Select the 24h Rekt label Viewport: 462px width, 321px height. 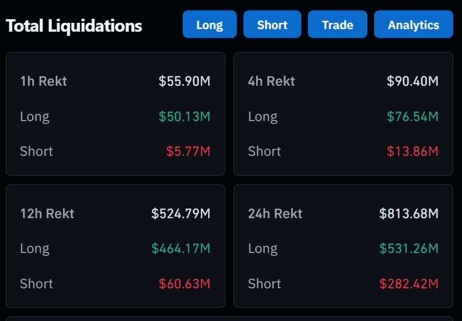point(275,213)
